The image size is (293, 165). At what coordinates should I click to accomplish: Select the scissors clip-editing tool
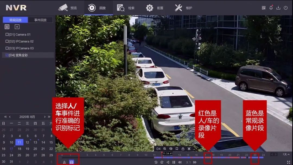tap(189, 148)
